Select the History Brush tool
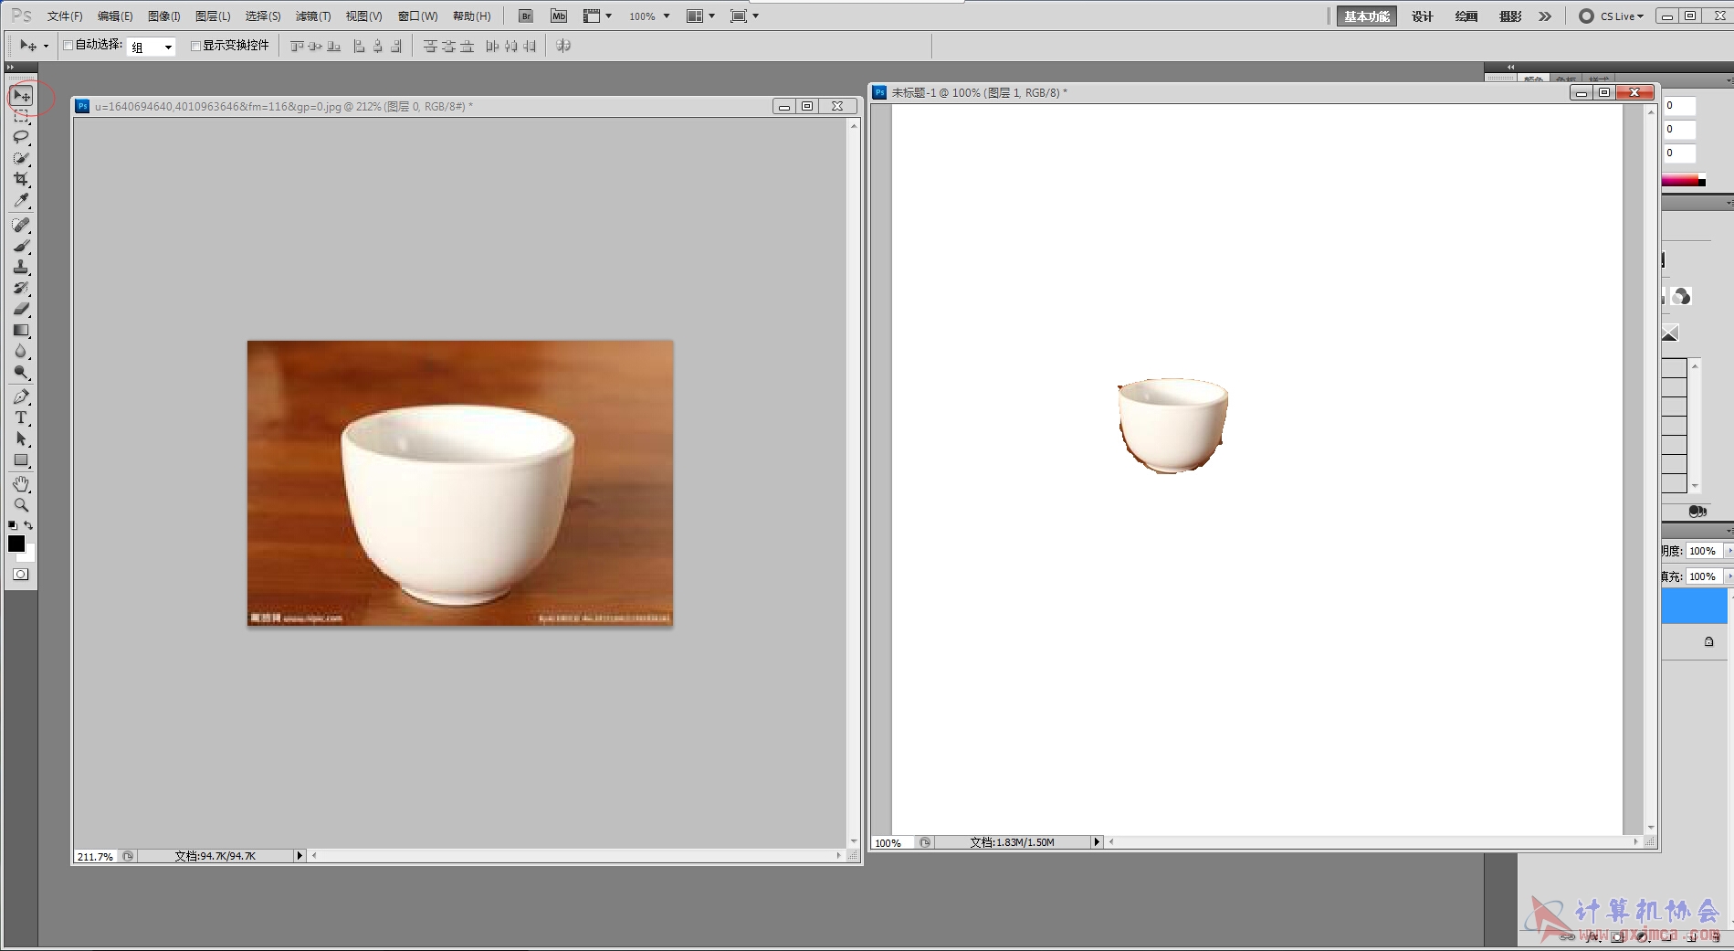1734x951 pixels. coord(21,288)
